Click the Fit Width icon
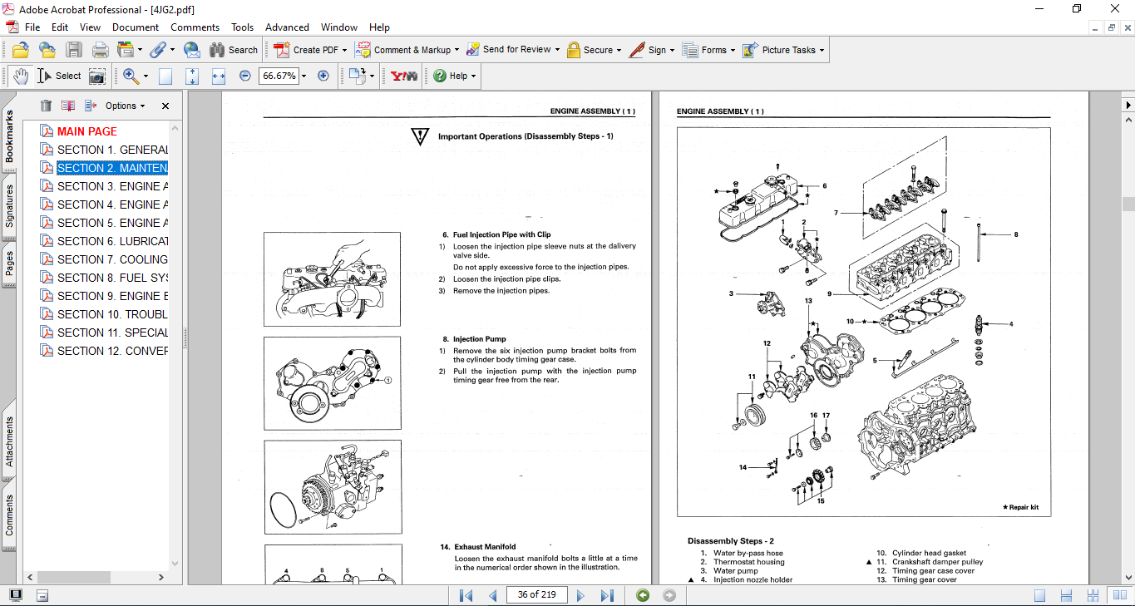 pos(219,76)
